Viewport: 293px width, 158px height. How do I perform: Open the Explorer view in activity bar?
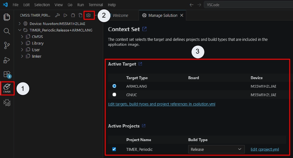click(x=7, y=17)
